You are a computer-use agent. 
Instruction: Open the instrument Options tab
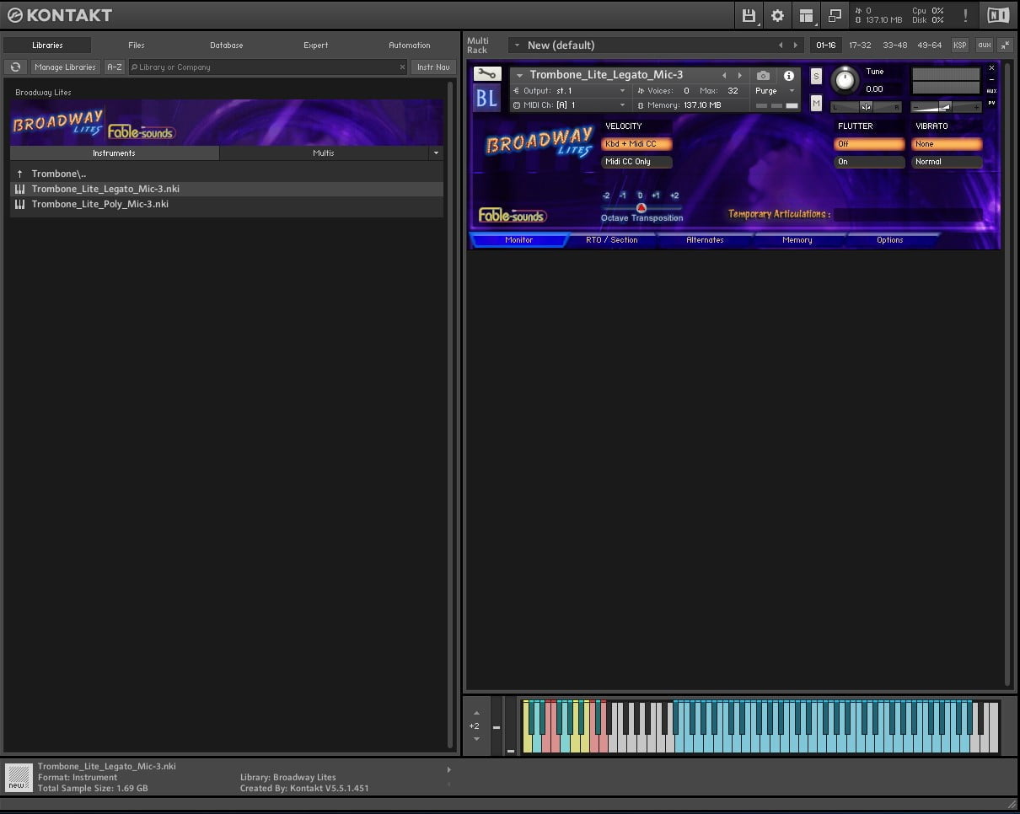[x=890, y=240]
